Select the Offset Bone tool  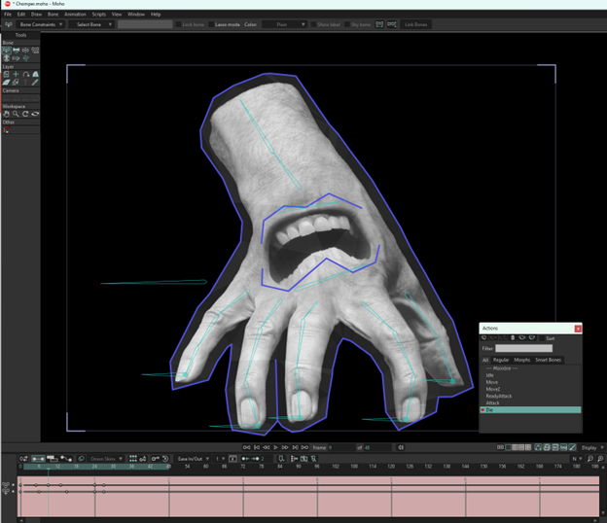[25, 58]
